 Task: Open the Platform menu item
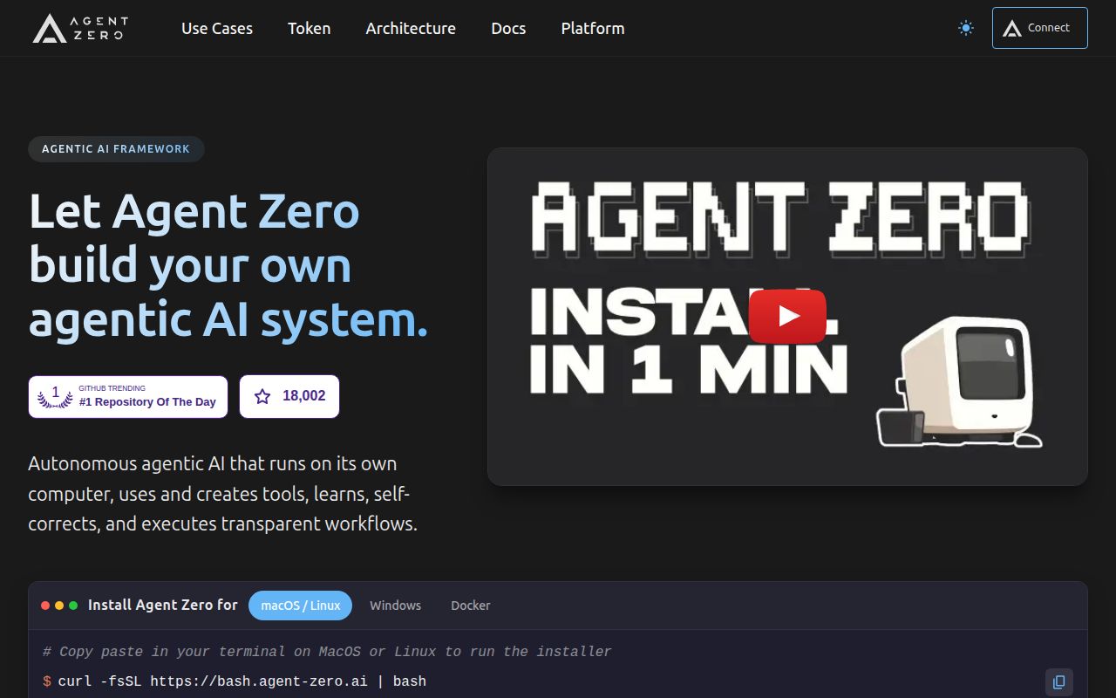point(593,28)
